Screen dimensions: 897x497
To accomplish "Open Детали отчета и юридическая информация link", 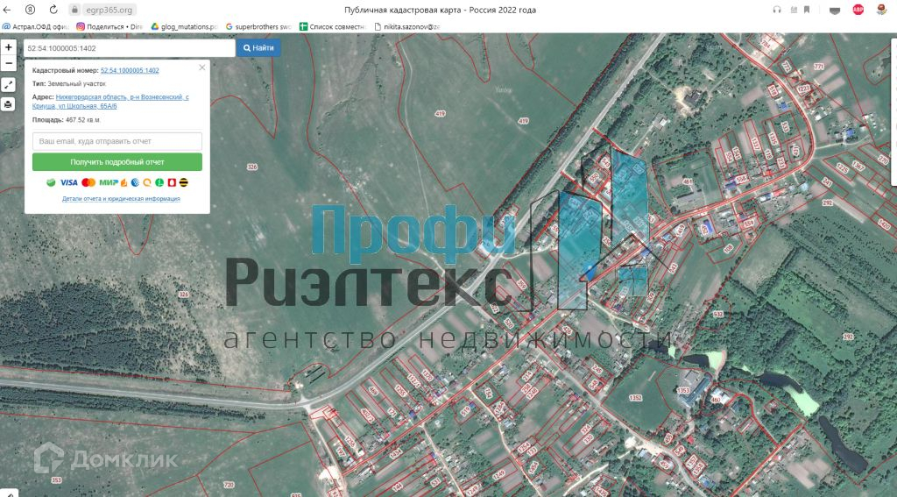I will 121,199.
